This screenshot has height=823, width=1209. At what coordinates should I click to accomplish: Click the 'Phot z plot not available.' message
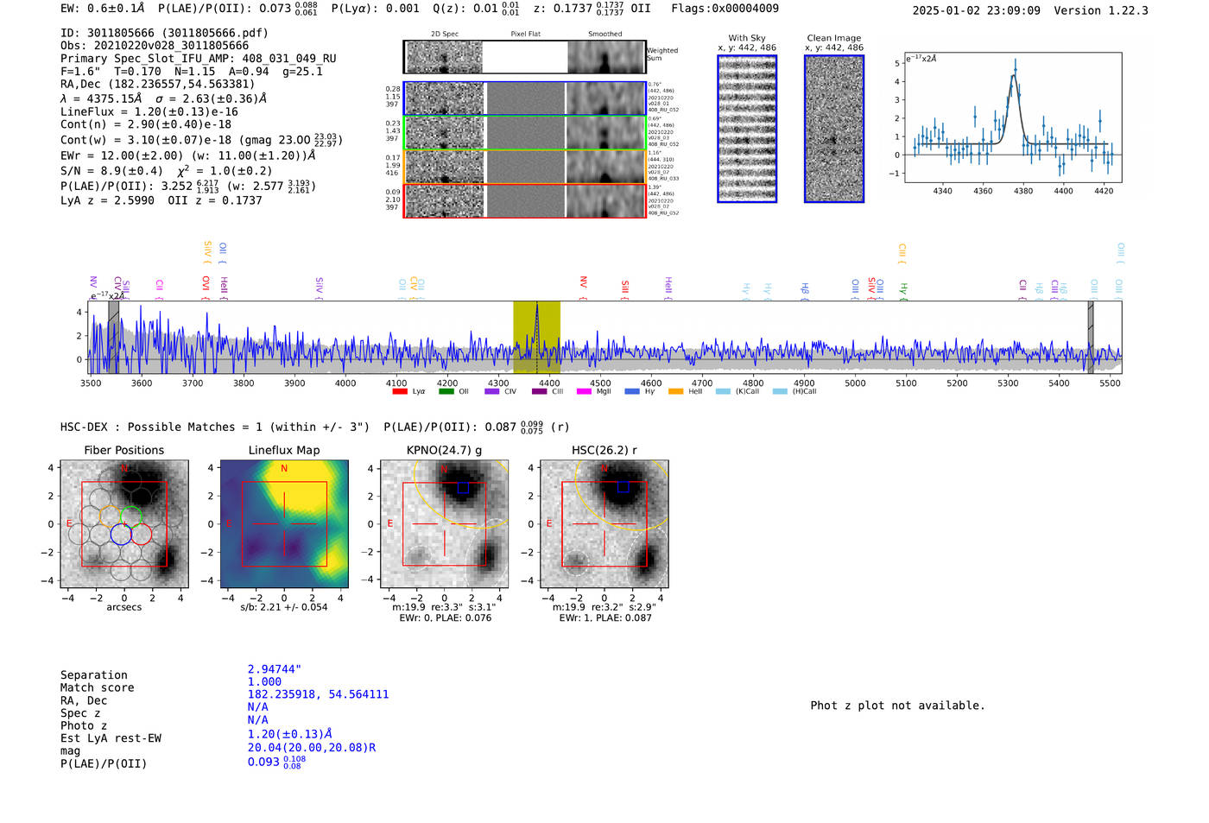(x=897, y=706)
